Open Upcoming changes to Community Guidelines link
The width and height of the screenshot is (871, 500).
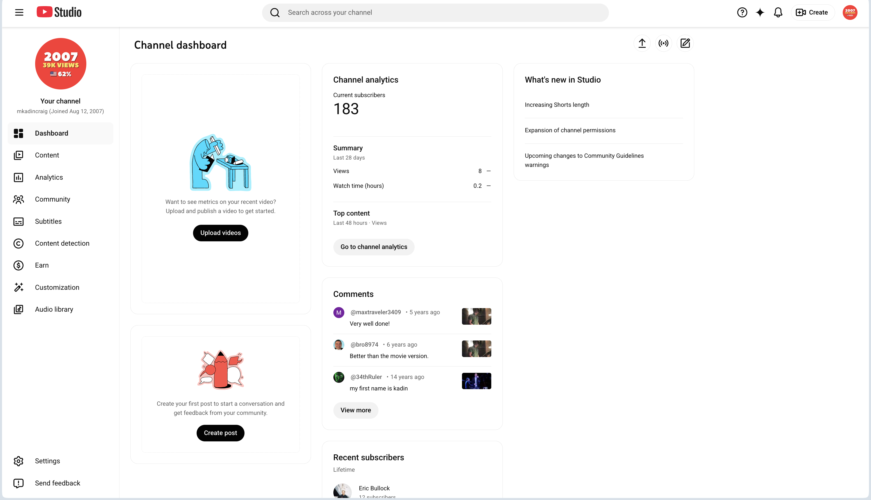pyautogui.click(x=584, y=160)
